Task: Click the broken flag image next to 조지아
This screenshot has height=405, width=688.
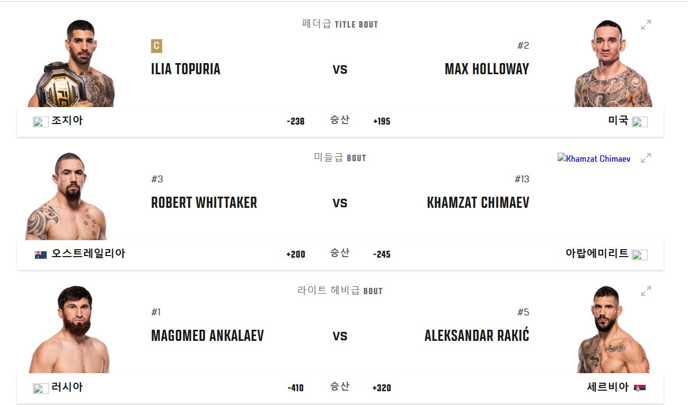Action: 40,121
